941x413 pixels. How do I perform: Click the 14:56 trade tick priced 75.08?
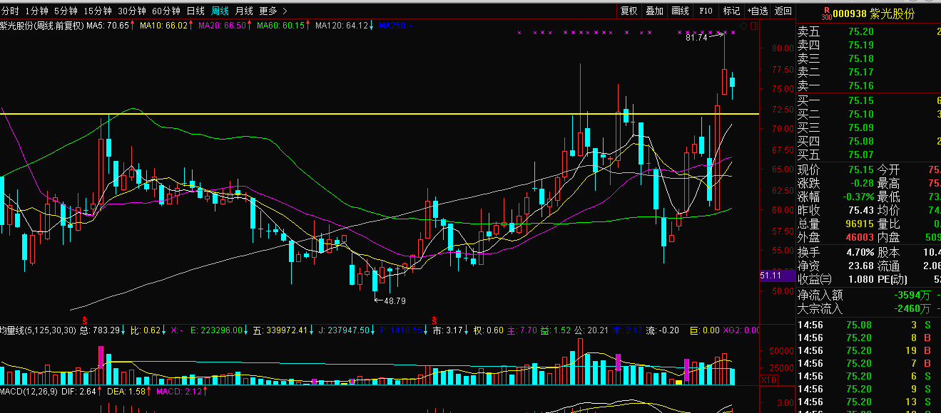[x=859, y=325]
